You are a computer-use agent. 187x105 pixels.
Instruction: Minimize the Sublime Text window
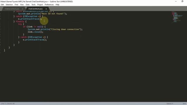click(x=176, y=1)
